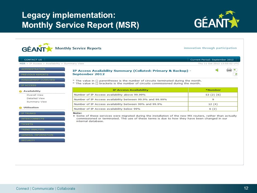Click the Summary View breadcrumb
Screen dimensions: 257x193
[74, 64]
